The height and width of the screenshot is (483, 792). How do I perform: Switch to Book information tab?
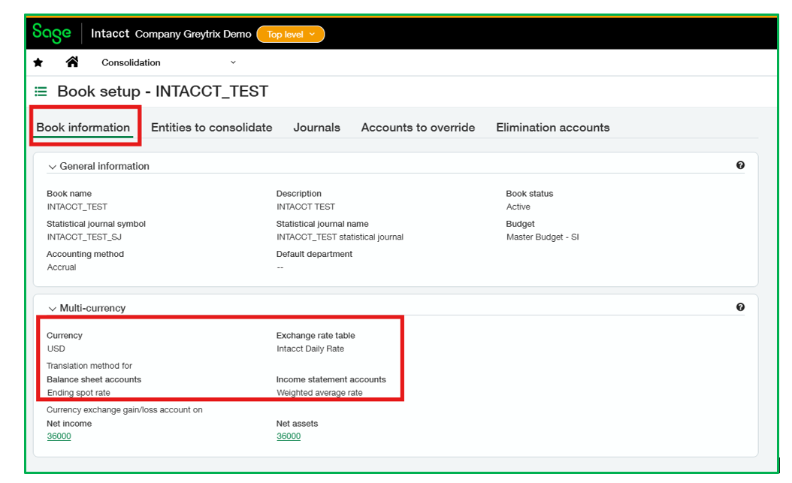pos(83,127)
